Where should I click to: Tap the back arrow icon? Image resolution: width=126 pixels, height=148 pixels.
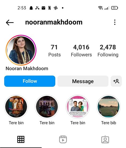point(10,22)
